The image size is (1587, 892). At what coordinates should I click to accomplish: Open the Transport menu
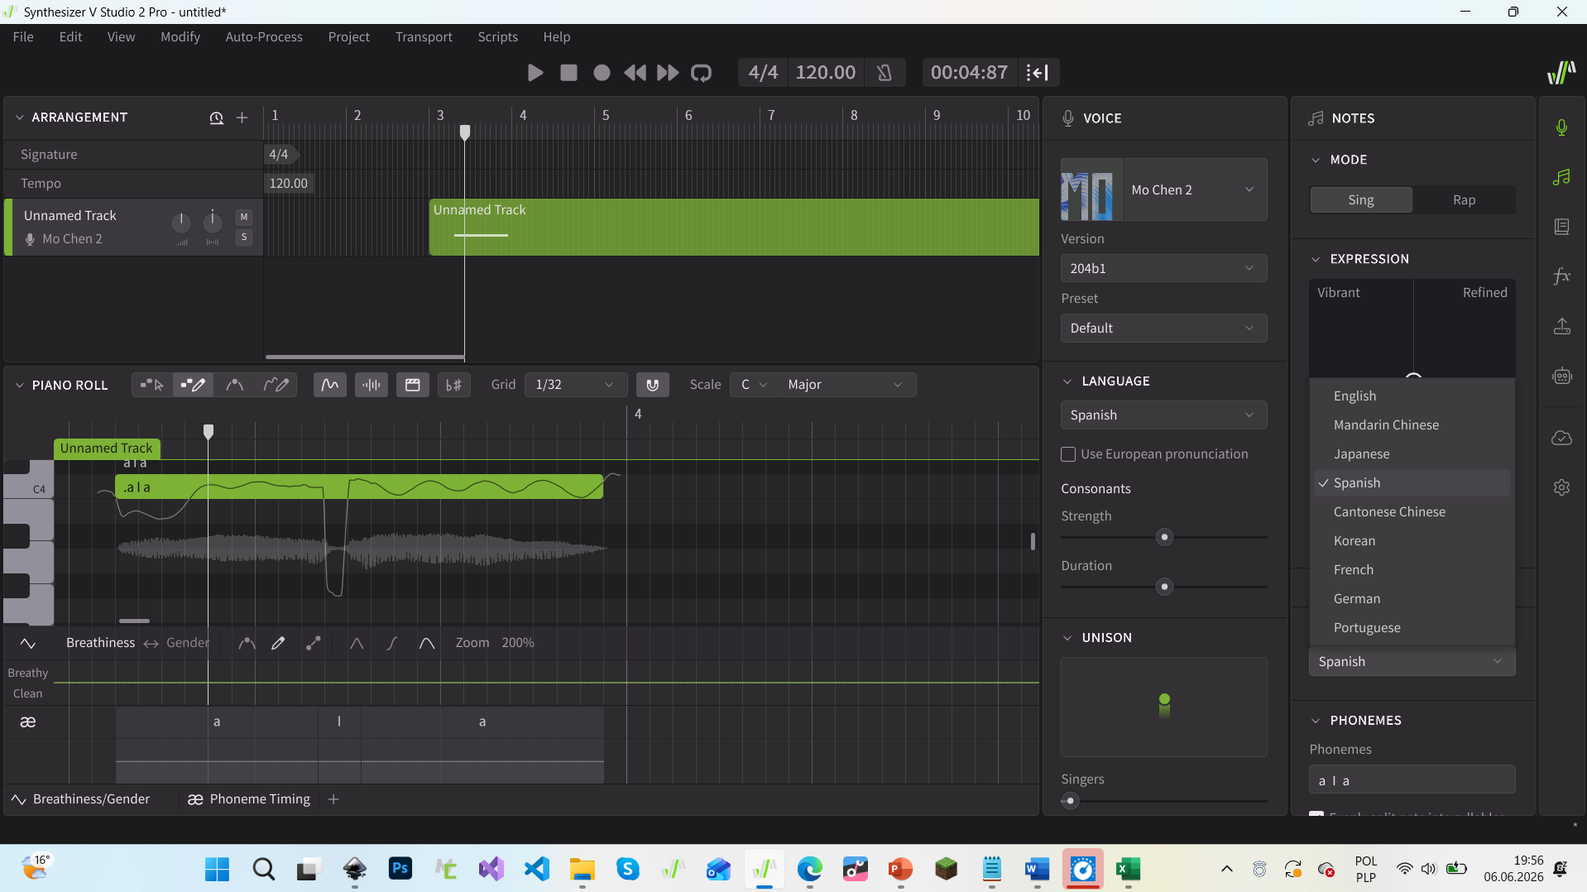[424, 37]
